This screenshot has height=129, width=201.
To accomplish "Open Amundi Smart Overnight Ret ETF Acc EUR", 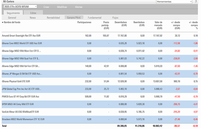I will tap(21, 36).
